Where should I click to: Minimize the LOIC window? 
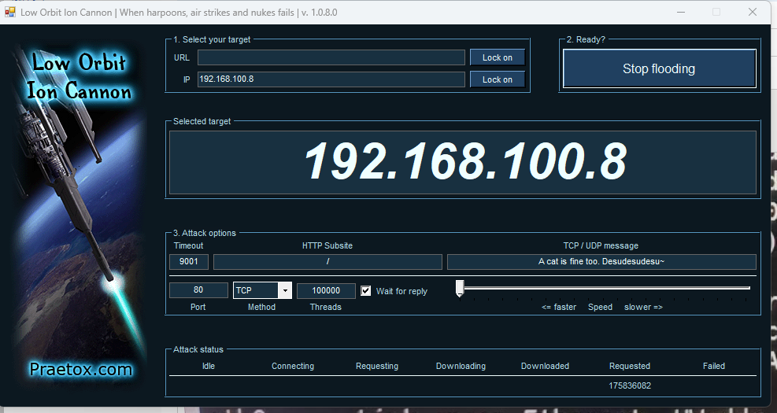[x=681, y=12]
